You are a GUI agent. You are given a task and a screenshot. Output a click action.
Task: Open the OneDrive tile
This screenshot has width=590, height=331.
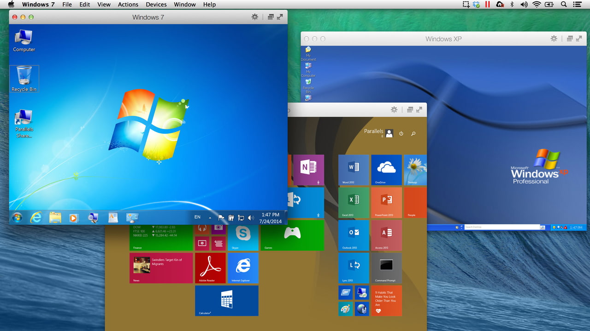pyautogui.click(x=386, y=170)
